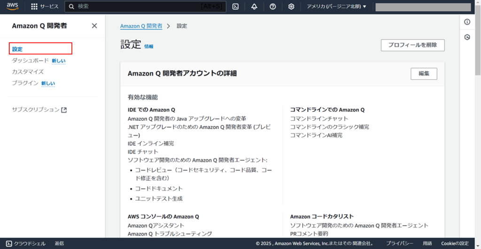Click the Amazon Q 開発者 breadcrumb link
481x249 pixels.
[141, 26]
